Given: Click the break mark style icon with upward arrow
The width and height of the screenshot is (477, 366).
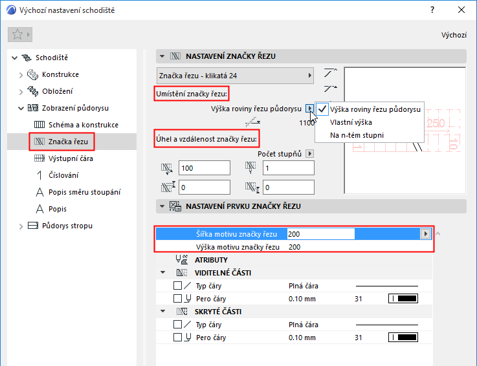Looking at the screenshot, I should pos(331,72).
